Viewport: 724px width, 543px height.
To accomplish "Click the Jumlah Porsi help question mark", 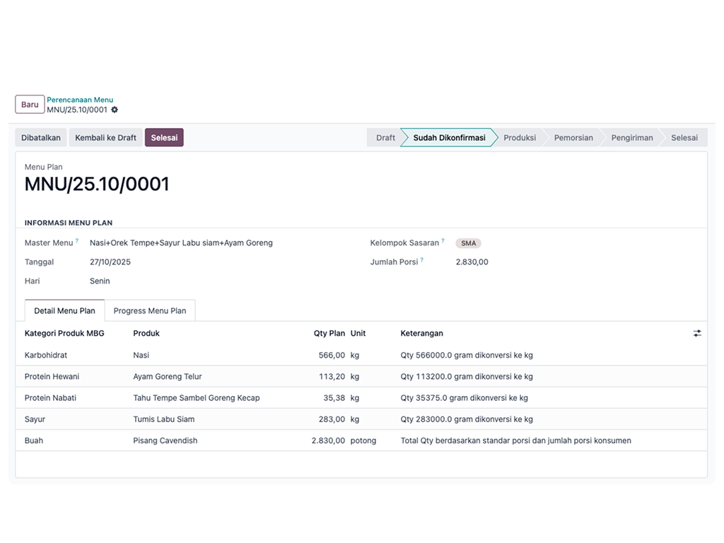I will 422,259.
